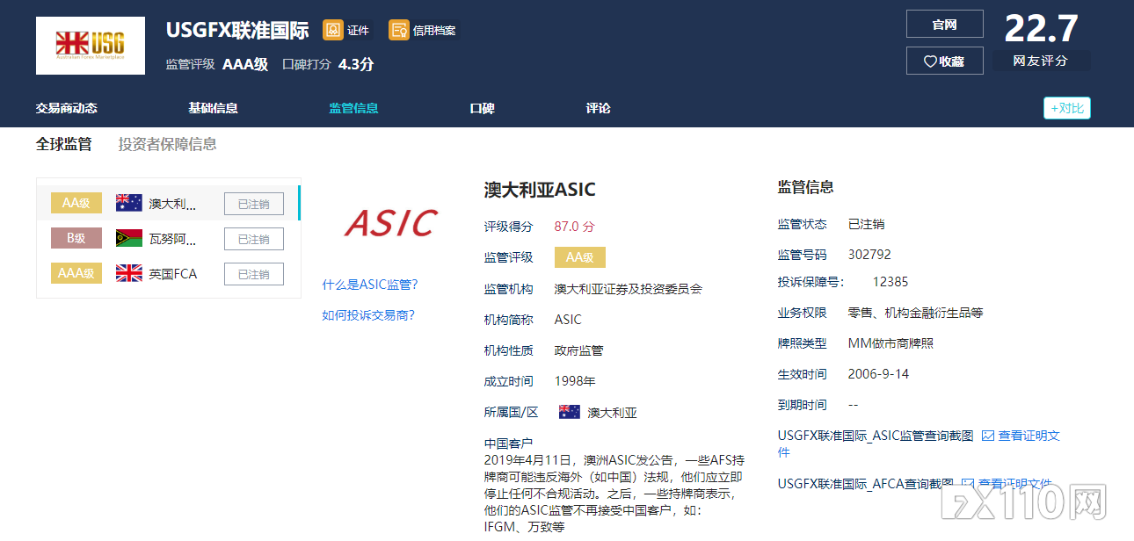The width and height of the screenshot is (1134, 541).
Task: Click the effective date 2006-9-14
Action: [x=878, y=374]
